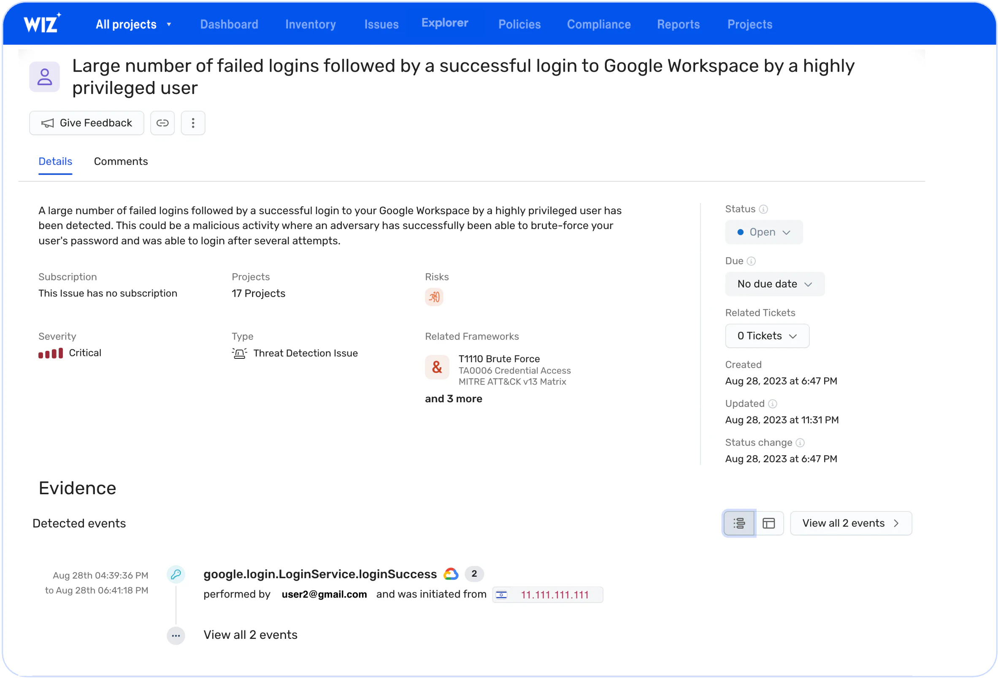Click the MITRE ATT&CK framework icon
Screen dimensions: 998x678
click(x=437, y=367)
